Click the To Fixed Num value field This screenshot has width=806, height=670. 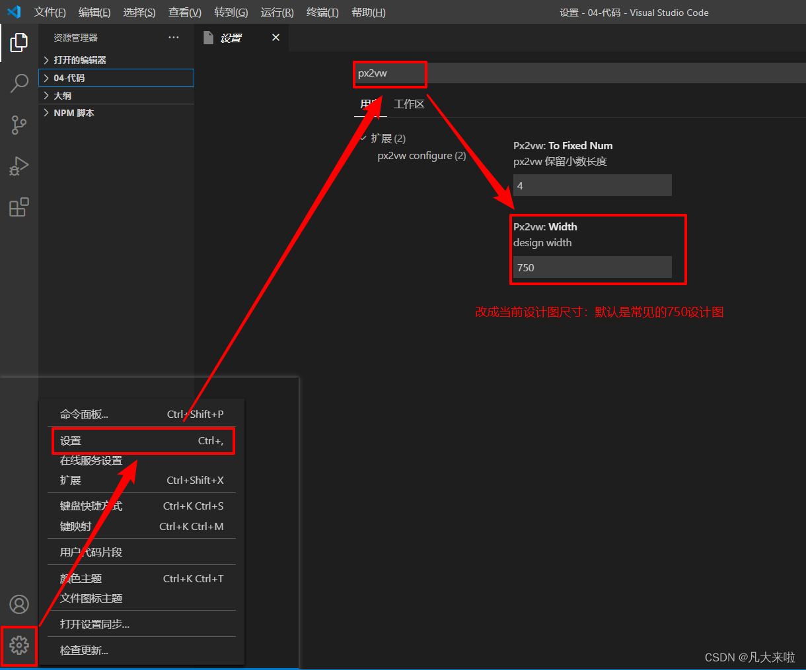(x=593, y=185)
